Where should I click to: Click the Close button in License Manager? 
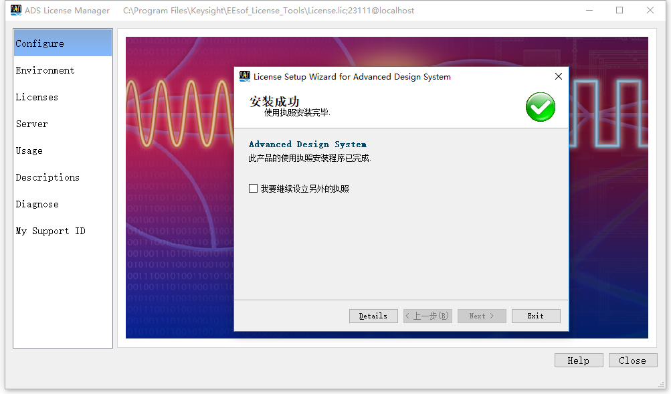coord(633,360)
